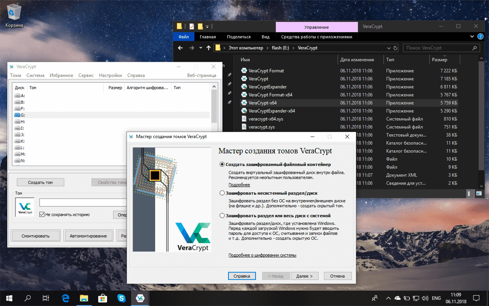Select create encrypted file container option
This screenshot has width=489, height=306.
point(222,164)
